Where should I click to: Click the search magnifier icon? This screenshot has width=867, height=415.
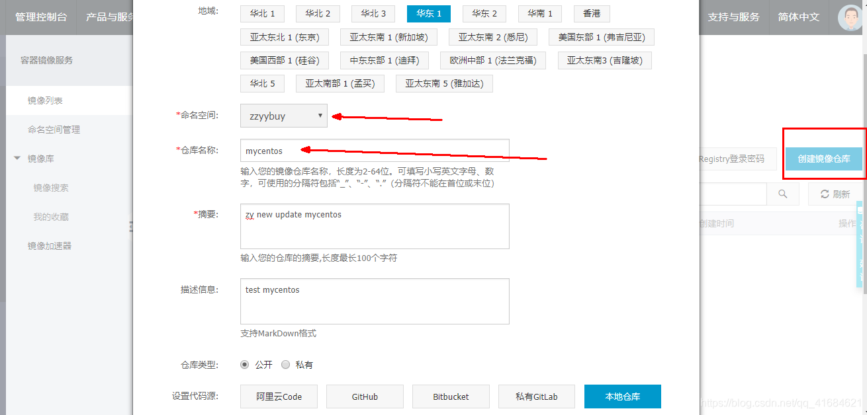coord(783,194)
